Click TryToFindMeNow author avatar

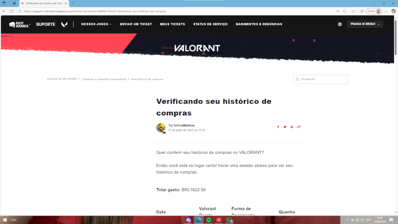(x=161, y=128)
